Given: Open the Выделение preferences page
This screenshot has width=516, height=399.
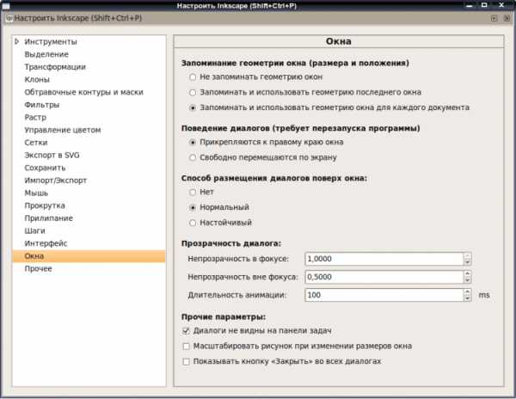Looking at the screenshot, I should coord(46,54).
